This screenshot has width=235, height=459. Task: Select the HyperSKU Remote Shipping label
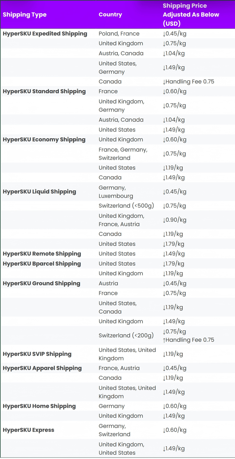(x=42, y=254)
